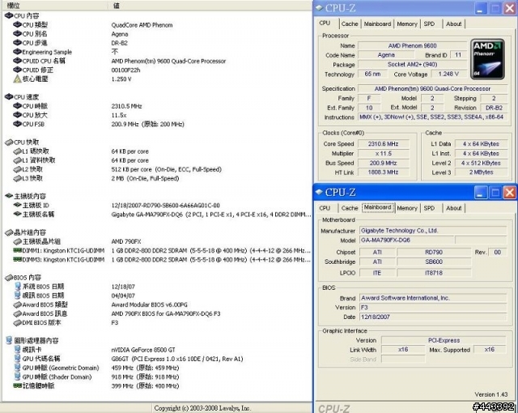Click the memory icon beside DIMM1
Image resolution: width=518 pixels, height=413 pixels.
click(x=17, y=250)
